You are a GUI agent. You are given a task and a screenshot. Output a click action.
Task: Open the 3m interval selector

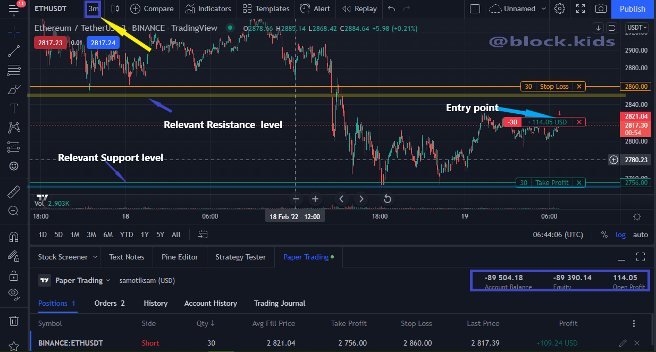[93, 9]
